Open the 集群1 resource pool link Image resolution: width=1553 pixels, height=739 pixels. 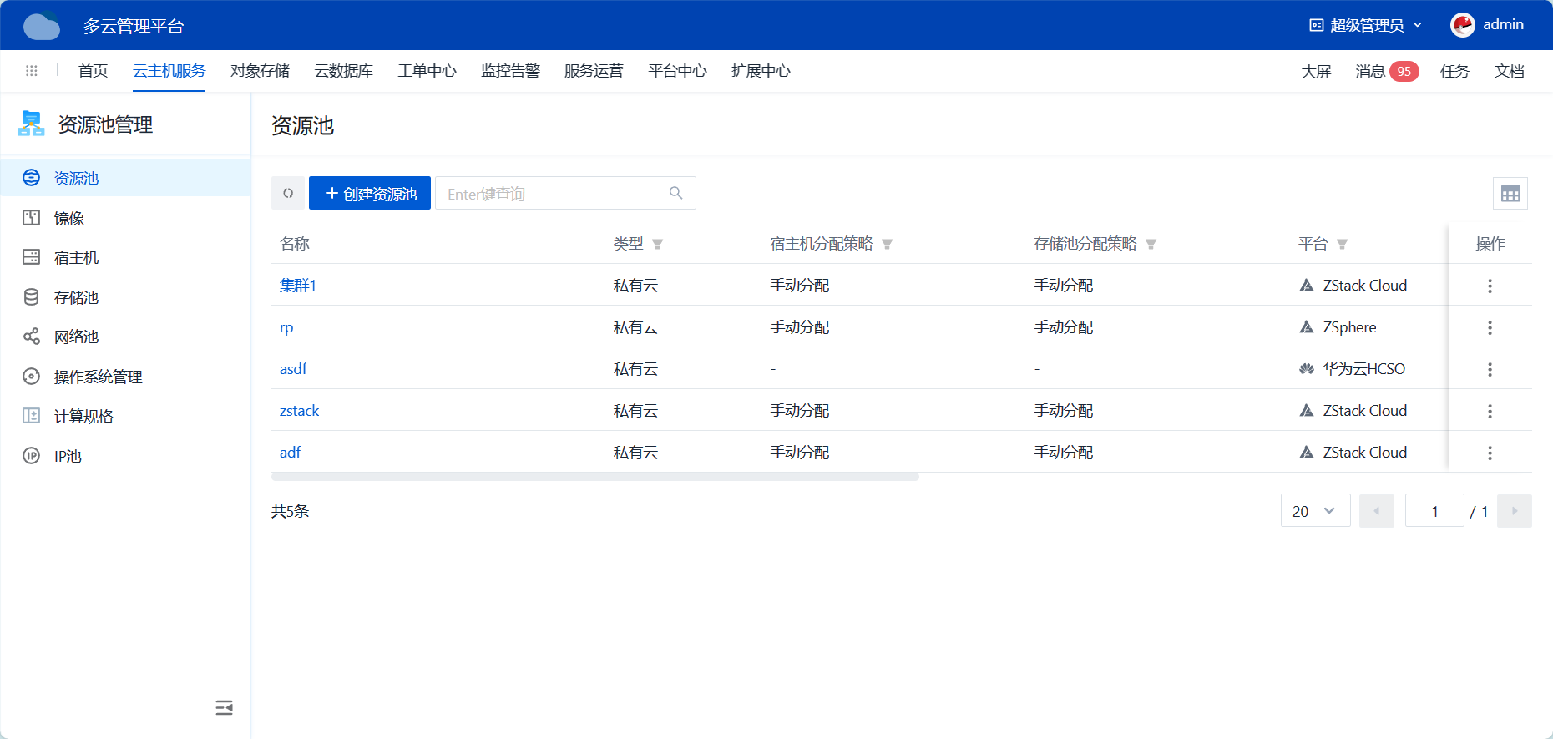(297, 286)
